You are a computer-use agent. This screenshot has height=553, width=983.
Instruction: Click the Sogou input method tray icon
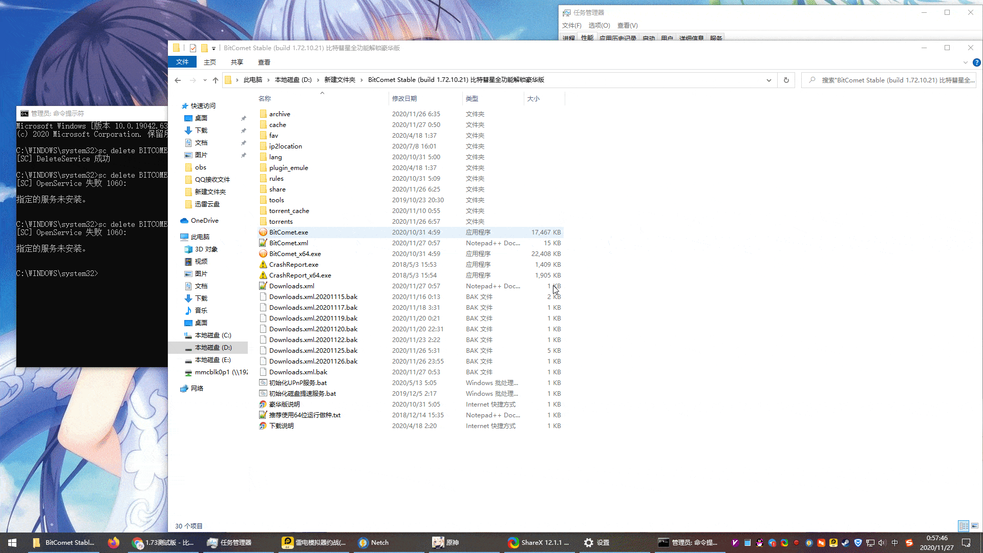(x=909, y=543)
